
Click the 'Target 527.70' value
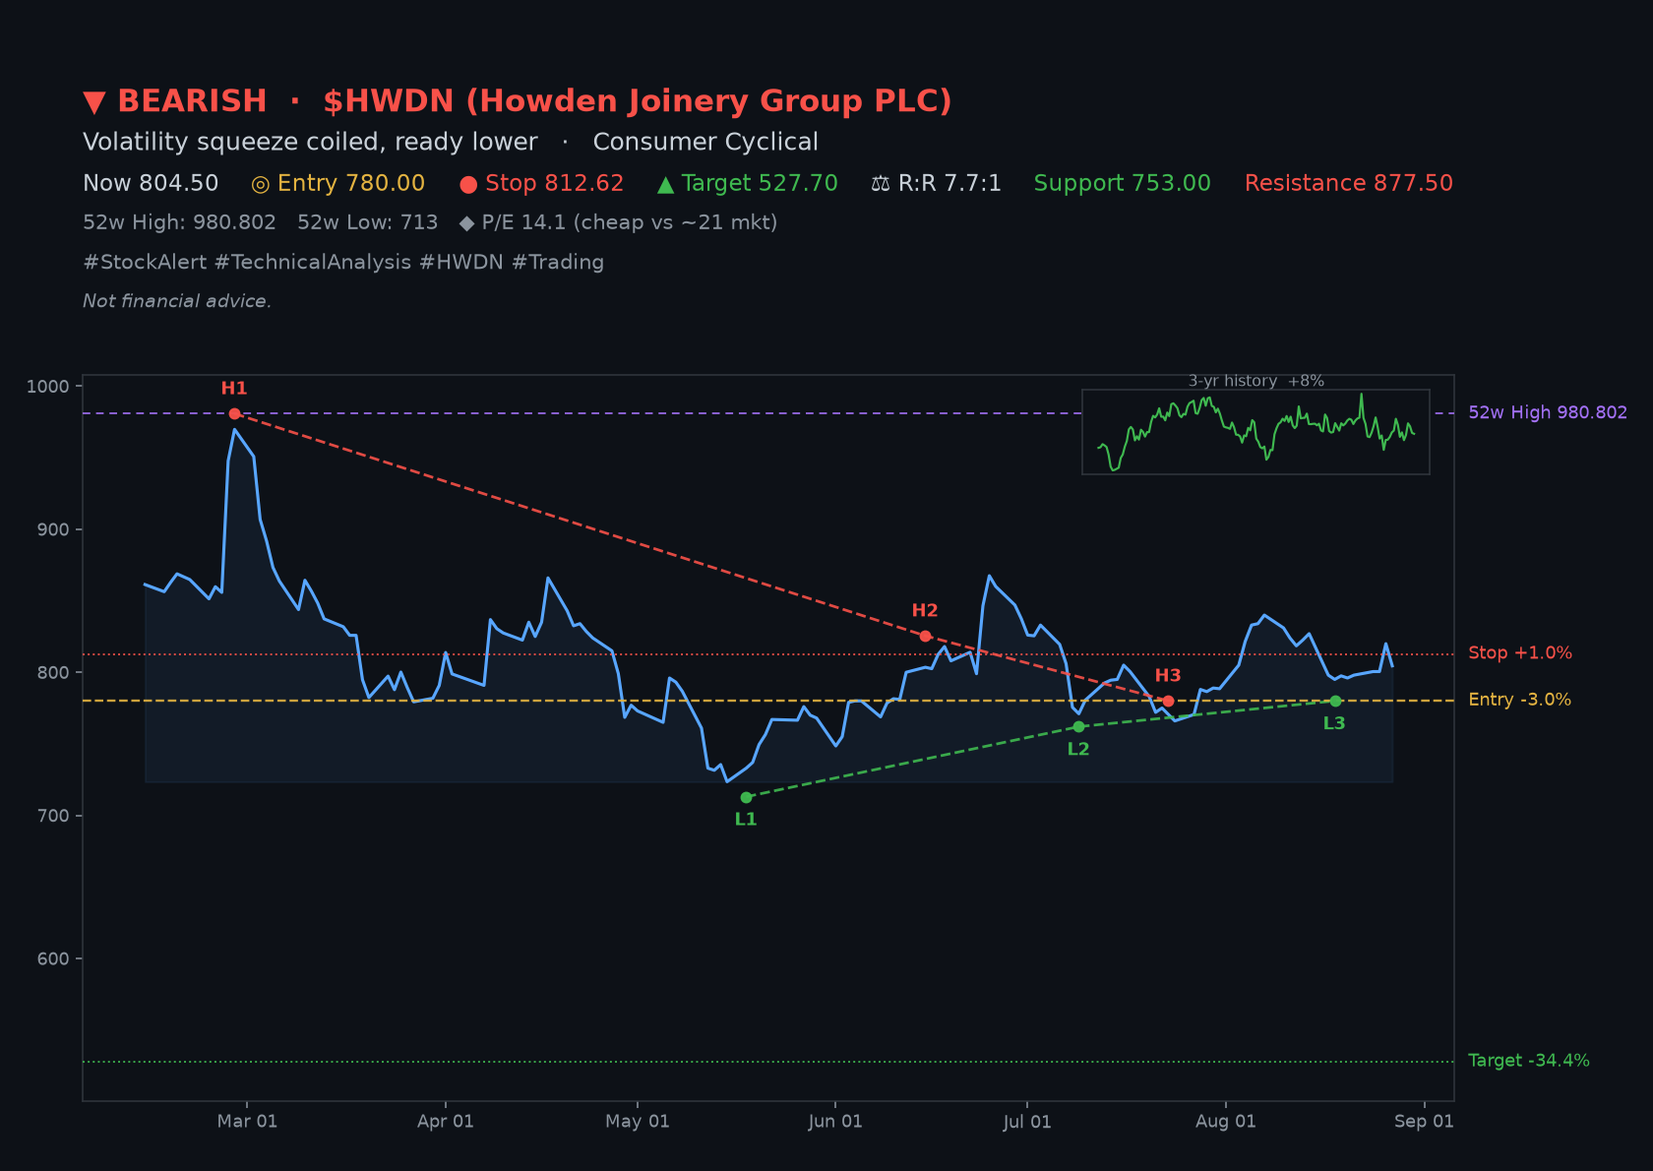[x=760, y=184]
